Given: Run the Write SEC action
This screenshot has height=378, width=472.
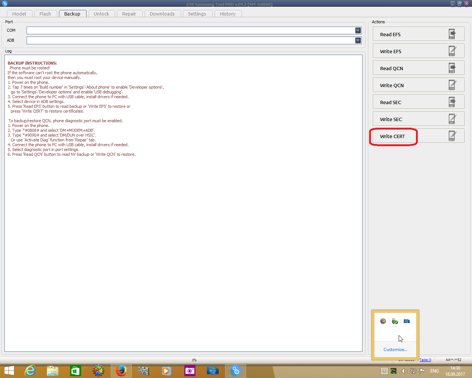Looking at the screenshot, I should point(419,119).
